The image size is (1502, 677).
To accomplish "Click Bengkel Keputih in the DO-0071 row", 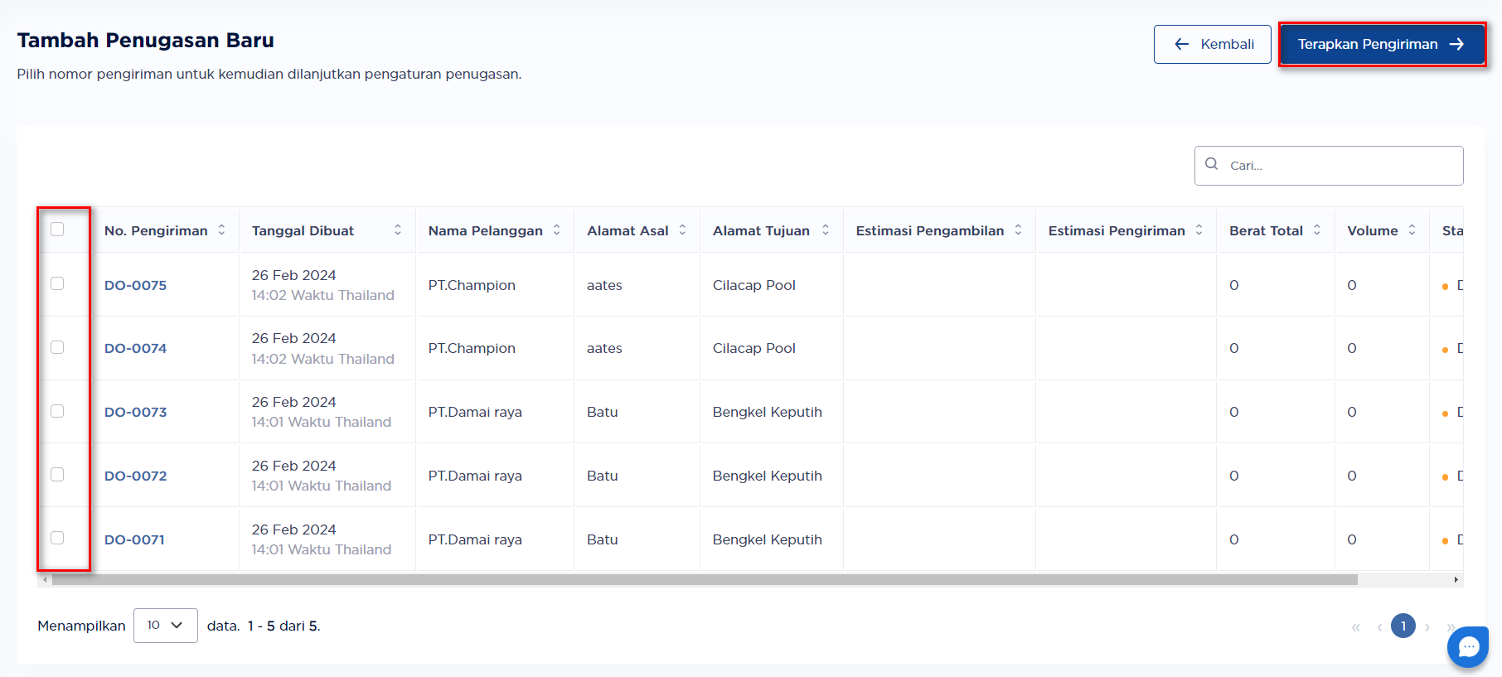I will coord(768,539).
